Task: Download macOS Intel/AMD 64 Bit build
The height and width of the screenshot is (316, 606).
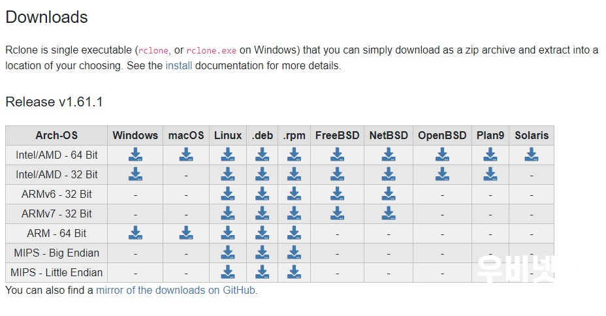Action: [x=186, y=155]
